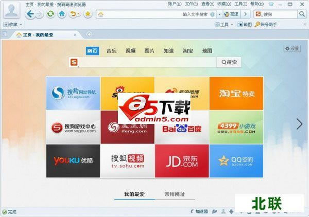This screenshot has width=309, height=217.
Task: Open the user avatar profile
Action: pos(10,10)
